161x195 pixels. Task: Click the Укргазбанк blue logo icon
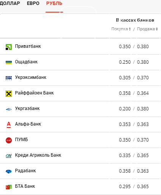click(9, 109)
